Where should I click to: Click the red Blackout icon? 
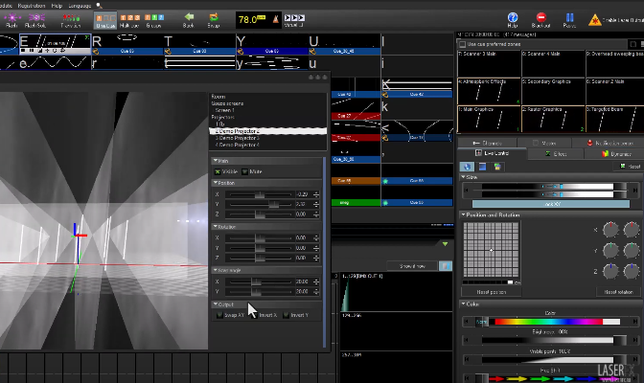point(540,17)
